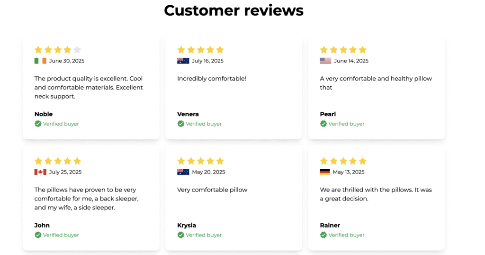Image resolution: width=485 pixels, height=255 pixels.
Task: Click the "Verified buyer" label under Krysia
Action: tap(204, 235)
